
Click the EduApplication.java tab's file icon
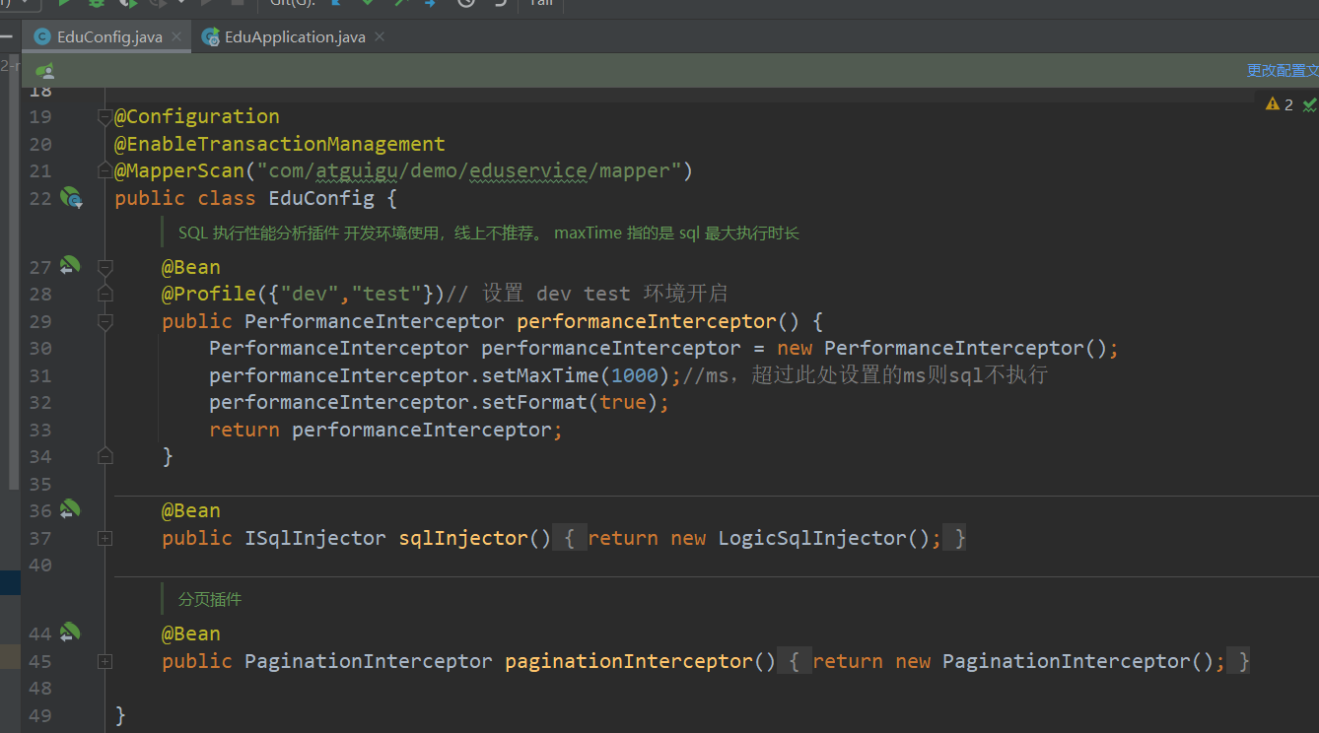click(x=210, y=36)
